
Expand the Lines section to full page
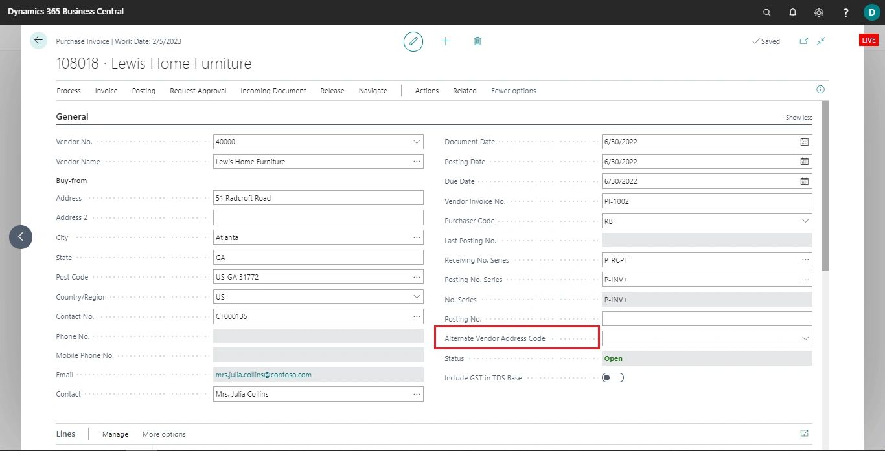(x=804, y=434)
